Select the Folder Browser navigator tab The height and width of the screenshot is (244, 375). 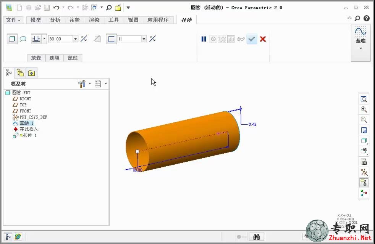pyautogui.click(x=20, y=73)
